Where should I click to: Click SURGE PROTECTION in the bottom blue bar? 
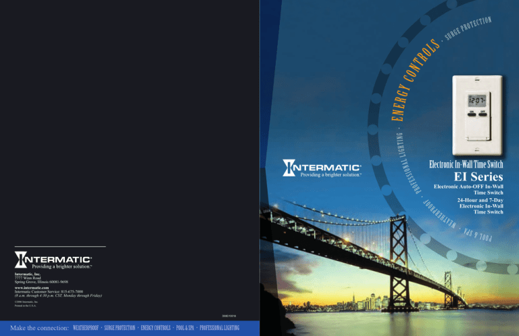point(120,328)
